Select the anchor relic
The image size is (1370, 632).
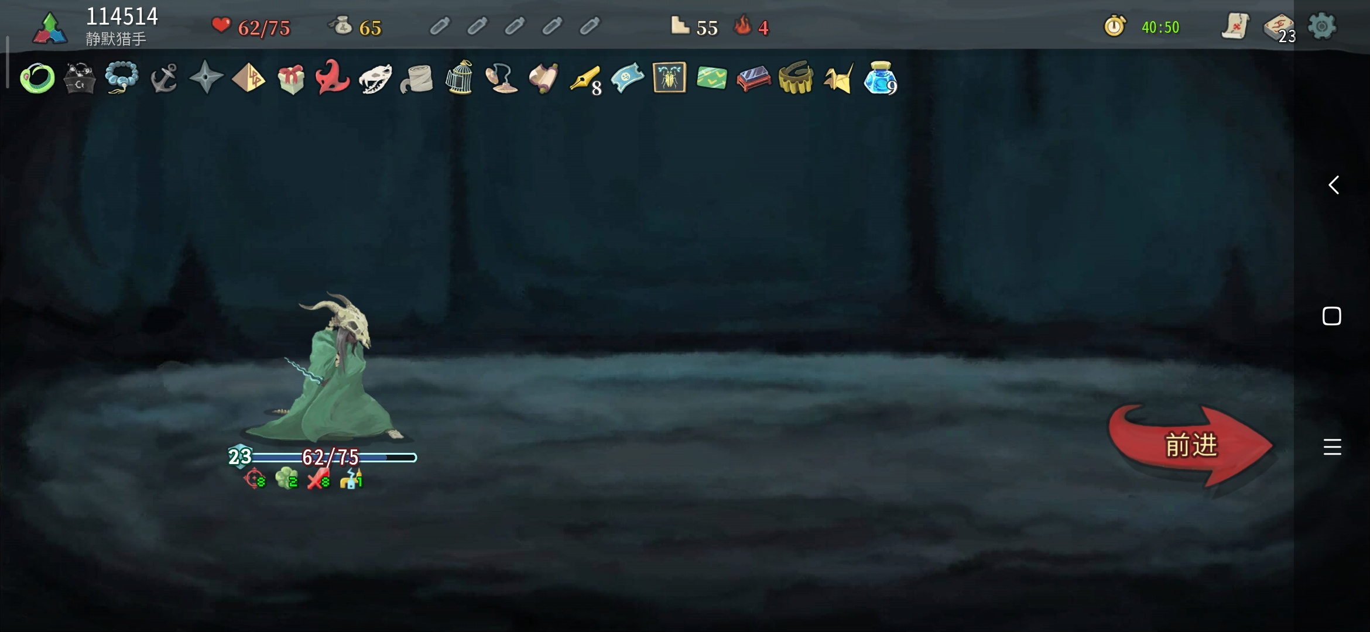[x=164, y=78]
